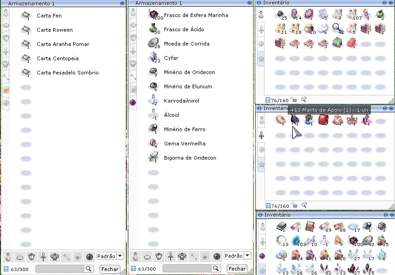Open item search icon in consumables Inventário
The image size is (395, 275).
point(304,99)
